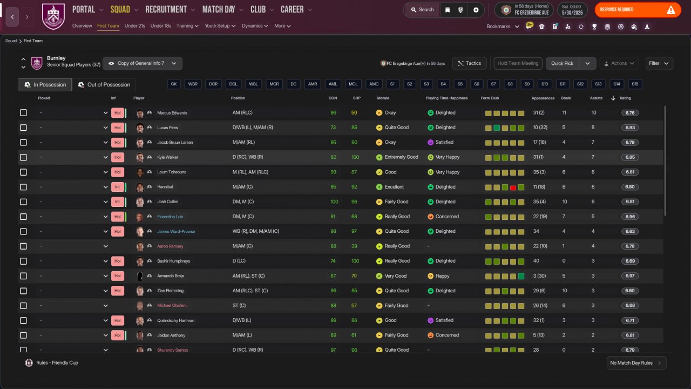Go forward using the right arrow
The image size is (691, 389).
click(x=27, y=17)
